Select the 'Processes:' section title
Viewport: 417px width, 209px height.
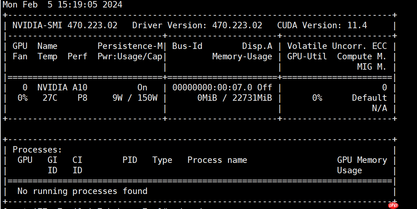37,150
